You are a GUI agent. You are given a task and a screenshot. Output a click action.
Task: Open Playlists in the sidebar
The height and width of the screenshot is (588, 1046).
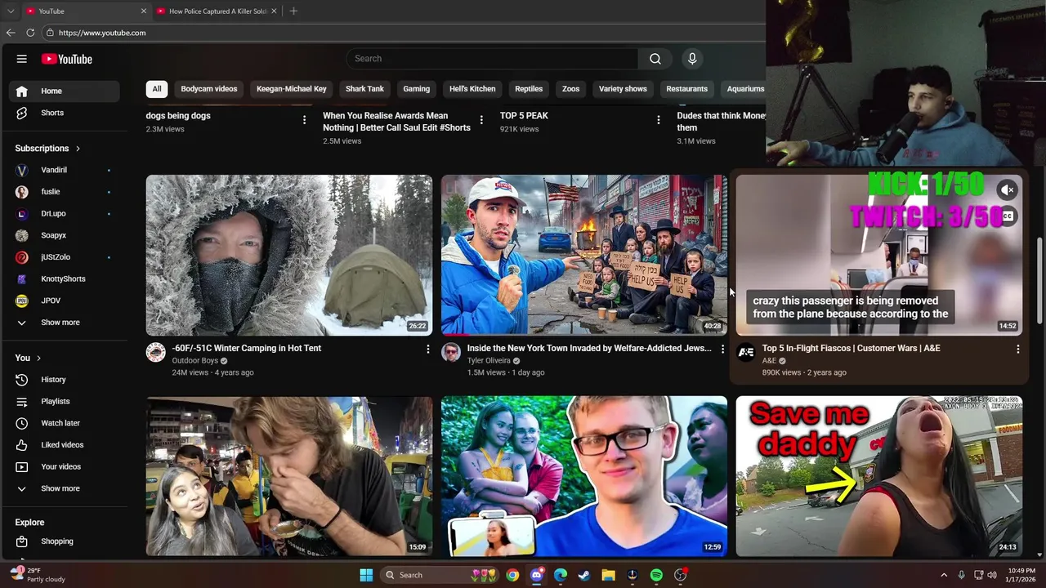(65, 401)
